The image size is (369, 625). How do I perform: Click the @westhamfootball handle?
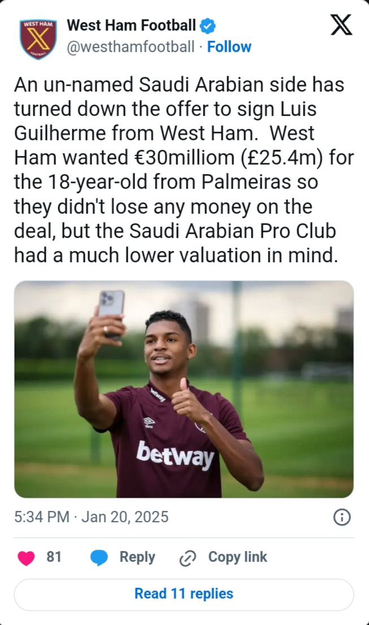pos(131,46)
